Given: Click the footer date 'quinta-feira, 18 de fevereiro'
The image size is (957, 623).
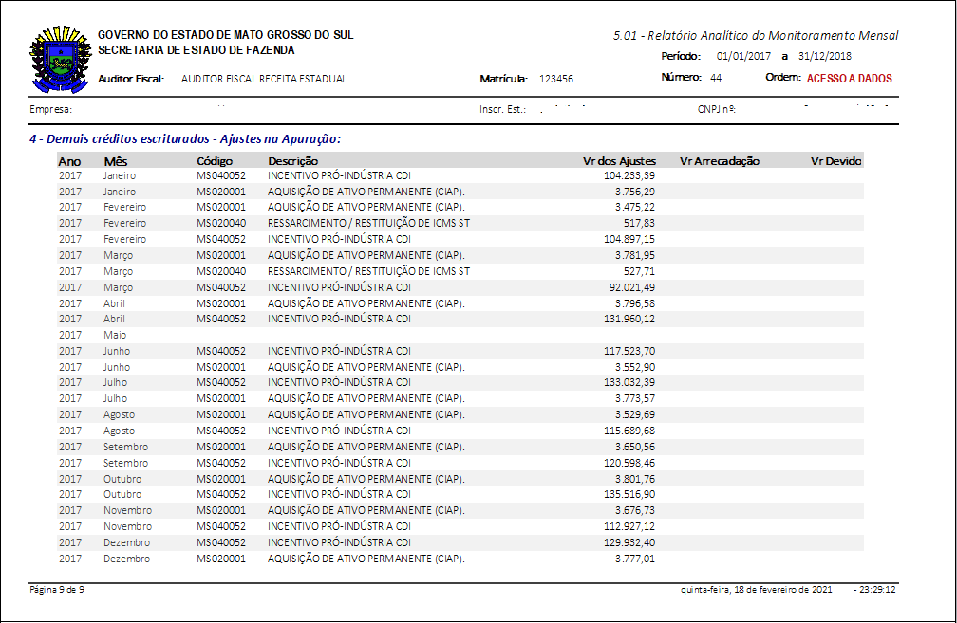Looking at the screenshot, I should pyautogui.click(x=756, y=590).
